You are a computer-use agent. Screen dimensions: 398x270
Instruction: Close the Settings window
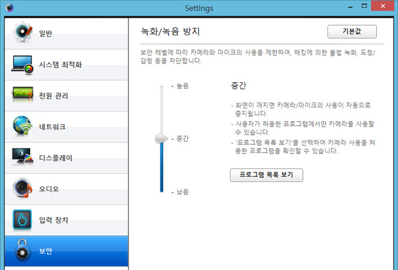click(x=383, y=6)
